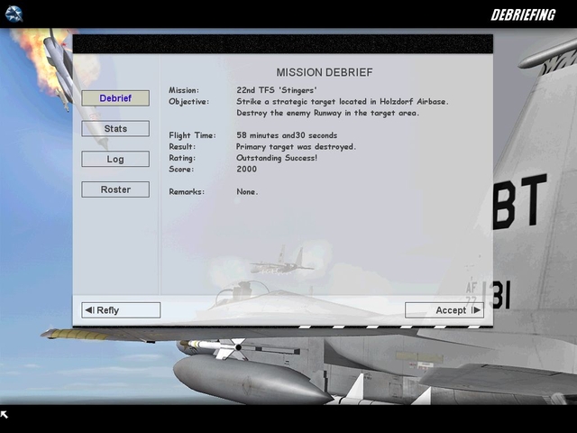Click the globe star logo icon

tap(14, 14)
